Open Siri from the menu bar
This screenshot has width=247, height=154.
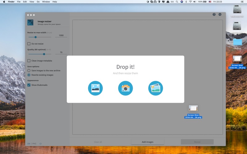[x=182, y=2]
